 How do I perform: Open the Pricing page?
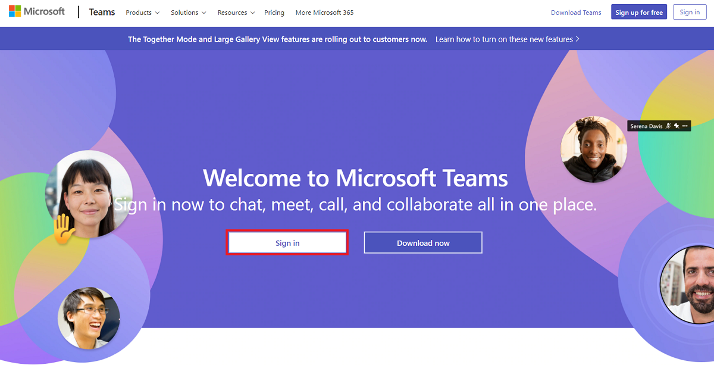(x=274, y=13)
